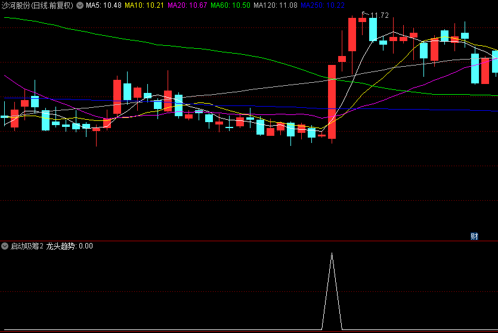
Task: Click the 龙头趋势: 0.00 indicator value
Action: [69, 246]
